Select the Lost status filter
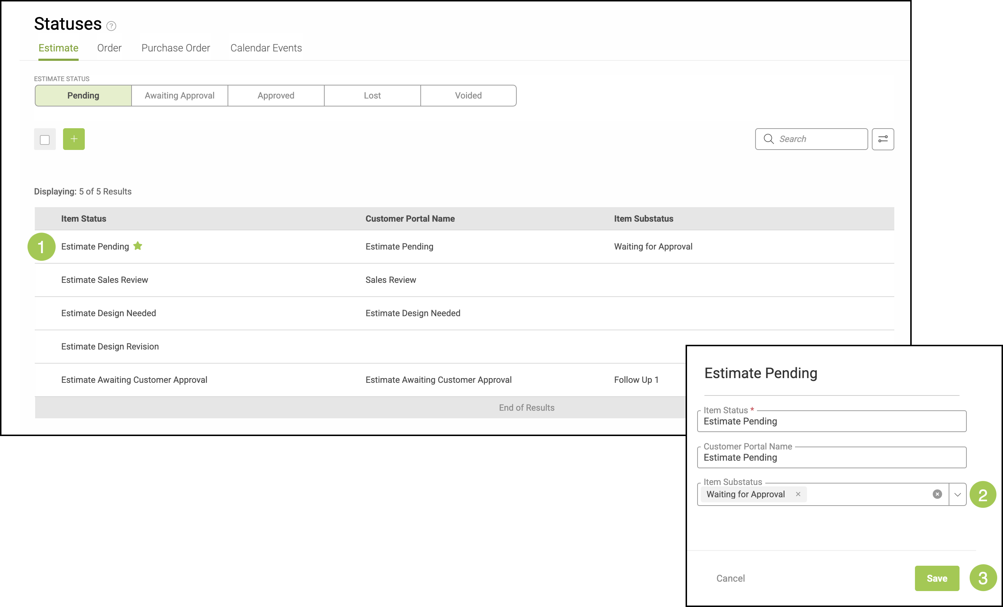The image size is (1003, 607). (372, 96)
